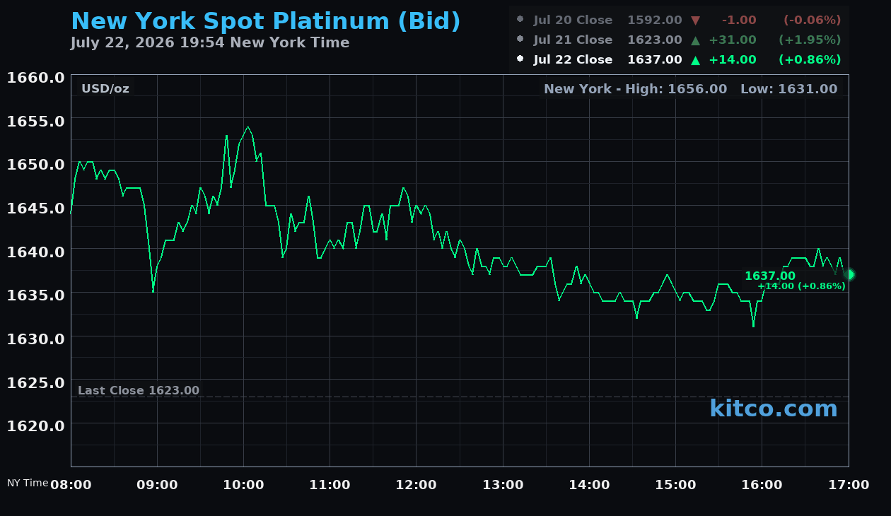This screenshot has width=891, height=516.
Task: Click the red down arrow for Jul 20
Action: coord(695,20)
